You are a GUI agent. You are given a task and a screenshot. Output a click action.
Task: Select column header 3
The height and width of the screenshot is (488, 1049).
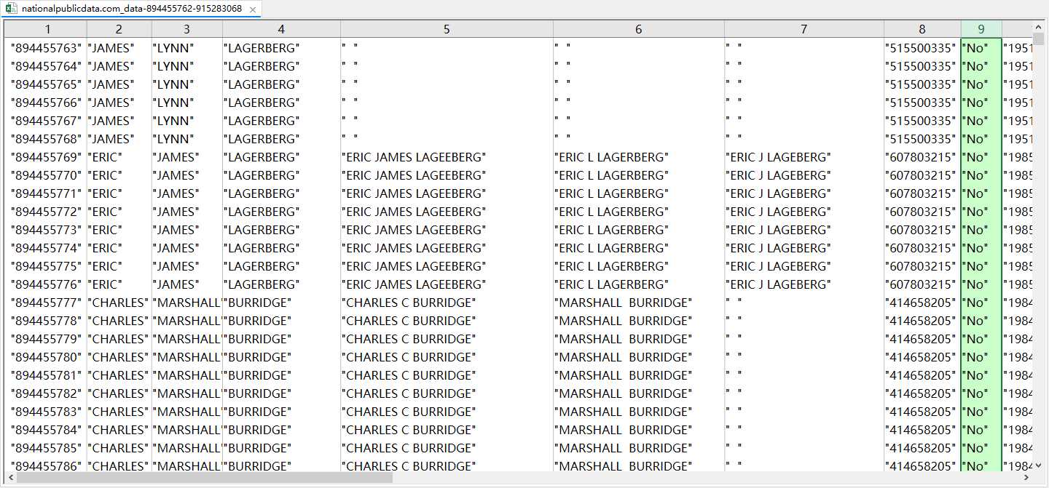coord(187,29)
